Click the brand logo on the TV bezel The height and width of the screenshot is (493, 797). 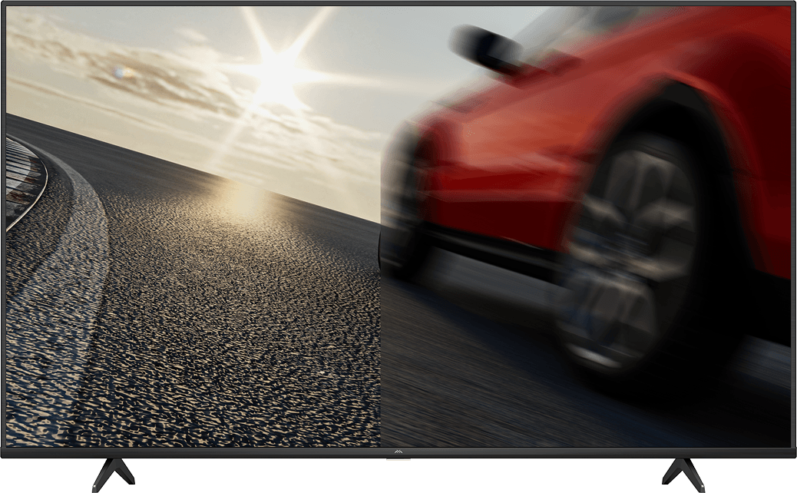click(x=398, y=452)
